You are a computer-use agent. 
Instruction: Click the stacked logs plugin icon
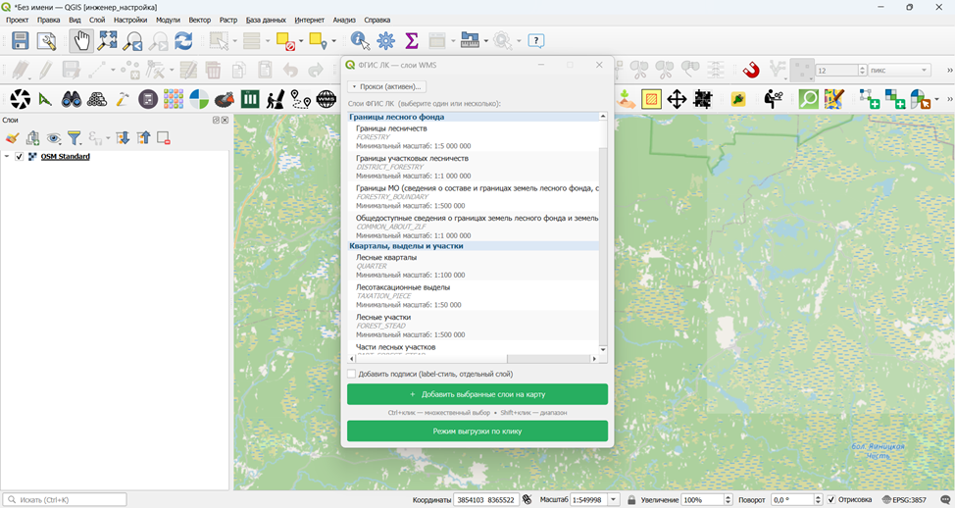pos(97,99)
